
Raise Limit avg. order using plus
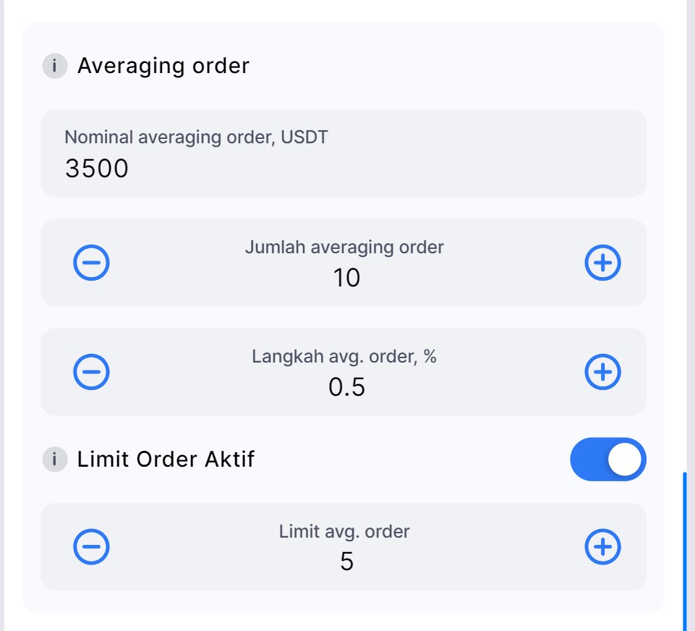tap(602, 546)
